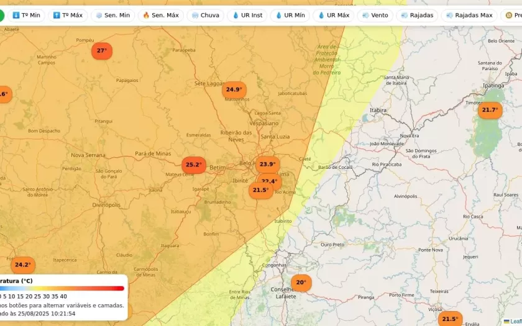Show the UR Máx humidity layer

click(333, 16)
